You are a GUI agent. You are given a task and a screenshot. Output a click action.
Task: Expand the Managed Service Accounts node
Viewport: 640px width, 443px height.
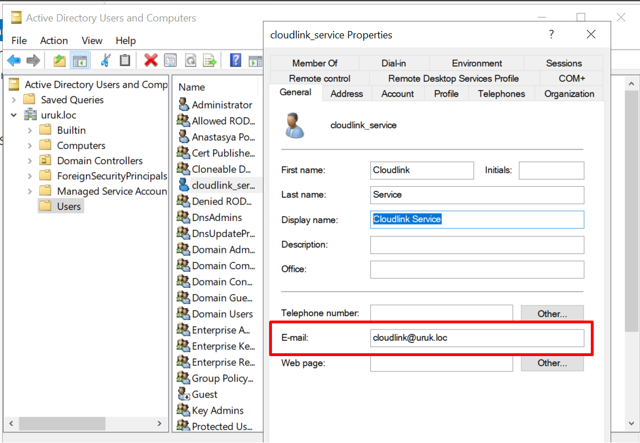(30, 191)
